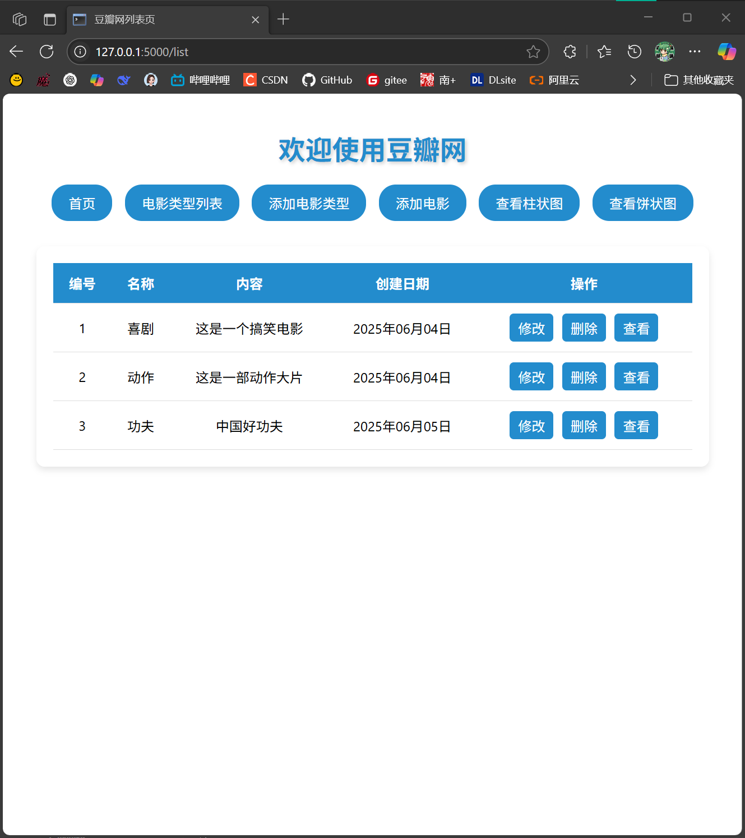745x838 pixels.
Task: Open 查看柱状图 navigation button
Action: click(529, 203)
